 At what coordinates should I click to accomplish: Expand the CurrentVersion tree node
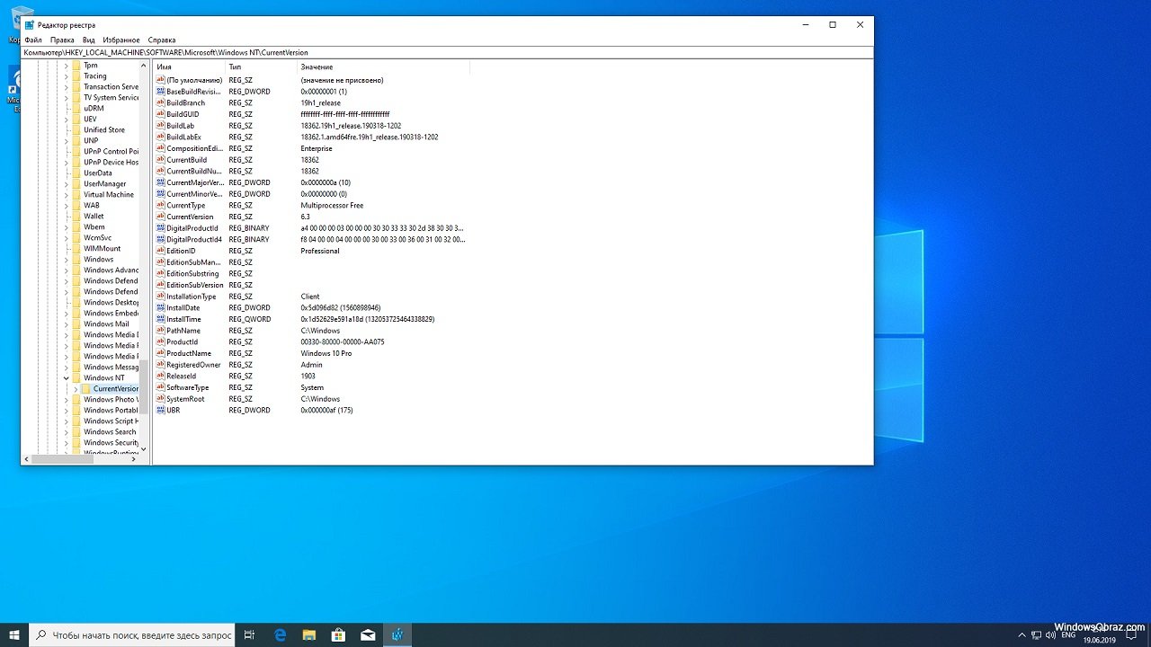click(76, 389)
